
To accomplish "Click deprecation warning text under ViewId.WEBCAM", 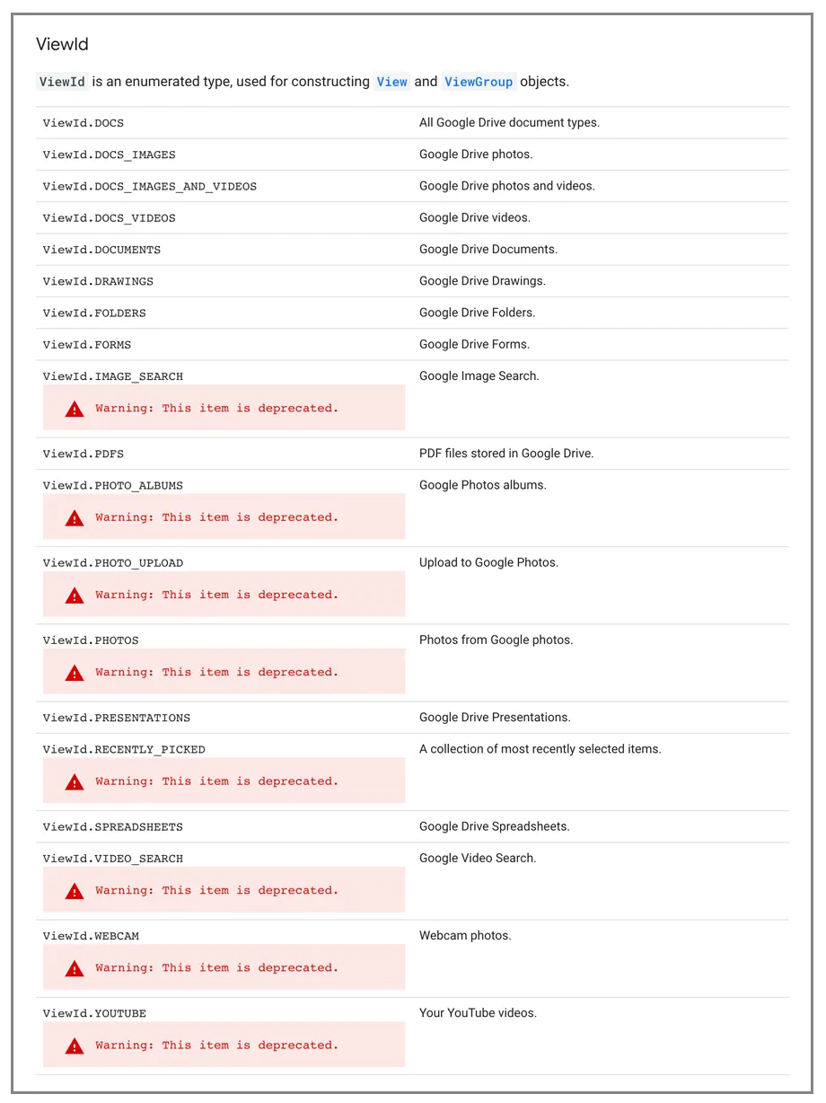I will click(217, 968).
